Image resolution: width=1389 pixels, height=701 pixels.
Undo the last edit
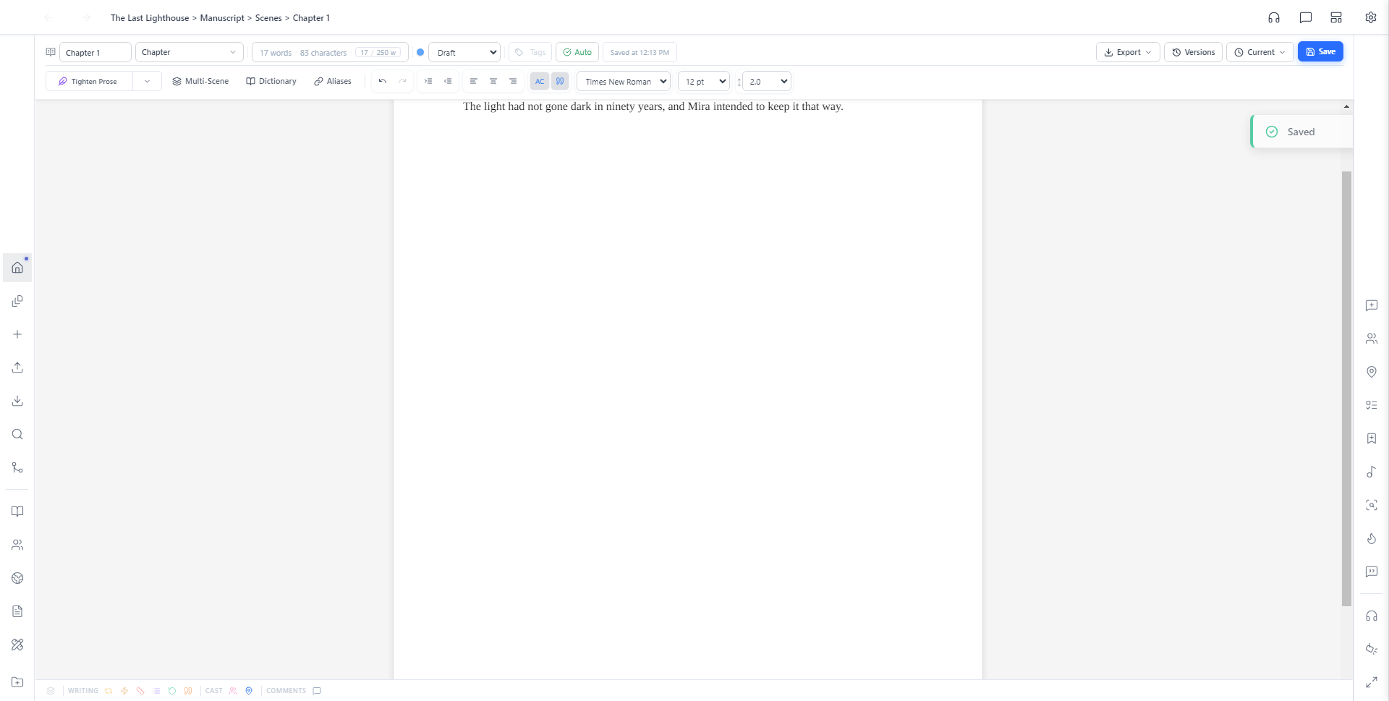pos(383,82)
